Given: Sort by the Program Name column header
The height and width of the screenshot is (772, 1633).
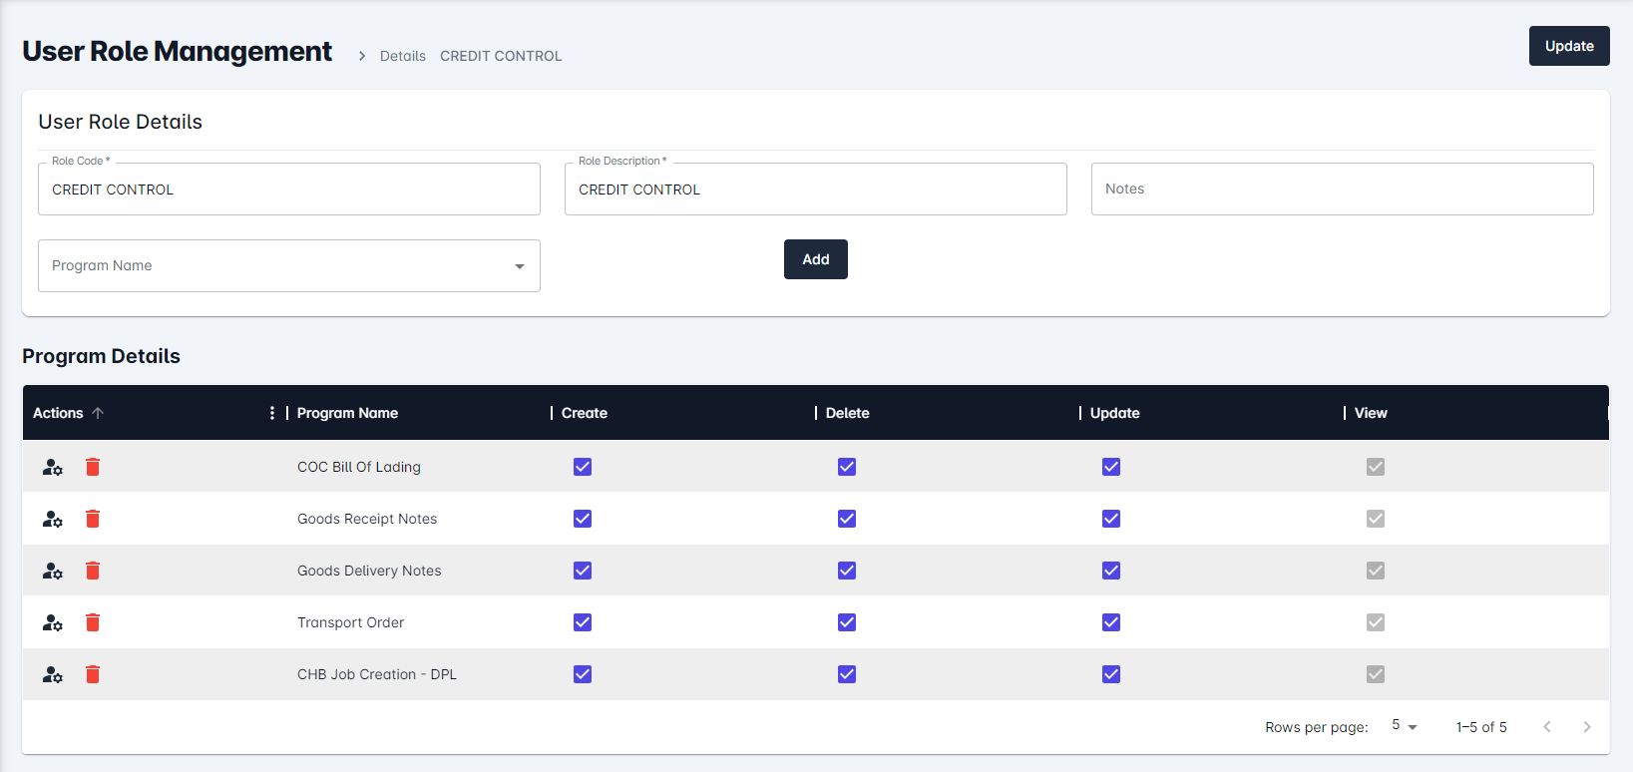Looking at the screenshot, I should coord(347,413).
